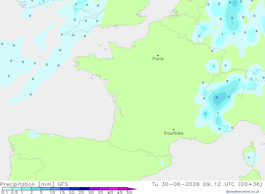Click the legend swatch between 5 and 10
This screenshot has width=265, height=194.
pyautogui.click(x=46, y=189)
